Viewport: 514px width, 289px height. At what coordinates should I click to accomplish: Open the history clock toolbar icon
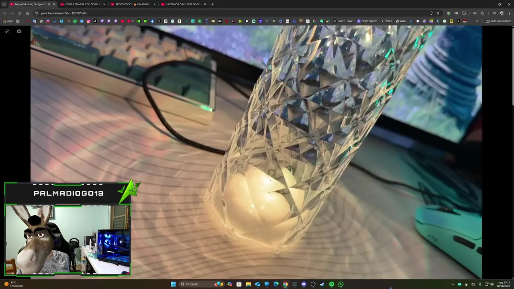point(483,13)
